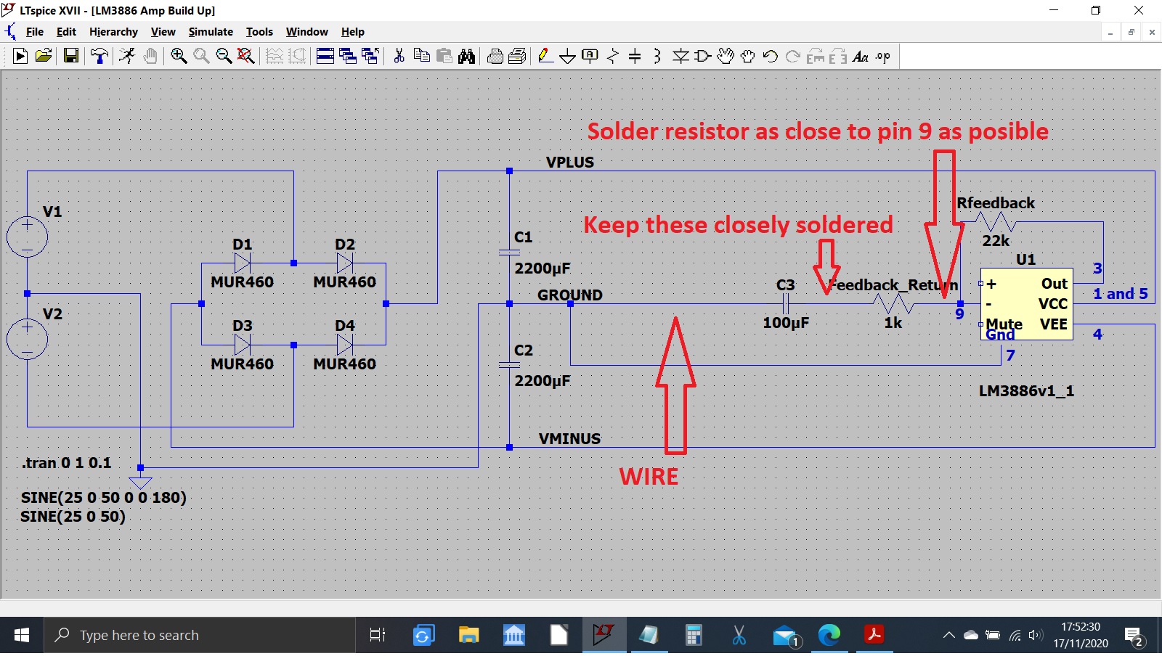The height and width of the screenshot is (656, 1162).
Task: Click the 'Type here to search' box
Action: [x=200, y=636]
